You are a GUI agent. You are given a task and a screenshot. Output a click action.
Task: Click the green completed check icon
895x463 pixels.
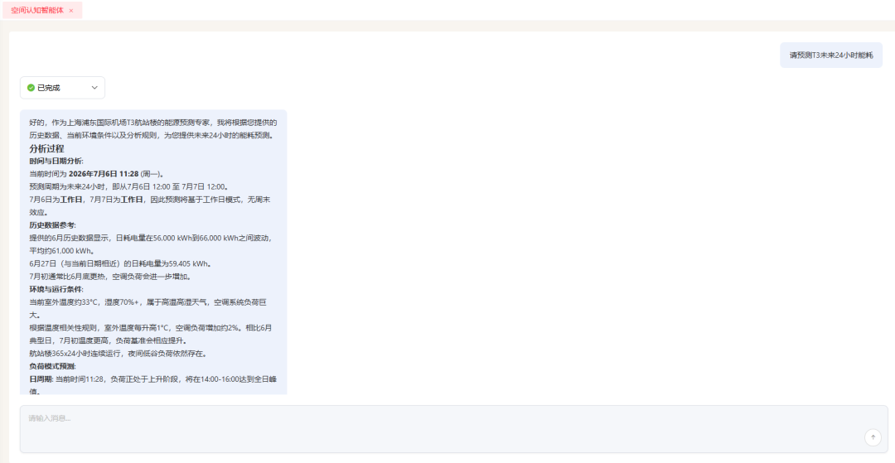[x=31, y=88]
